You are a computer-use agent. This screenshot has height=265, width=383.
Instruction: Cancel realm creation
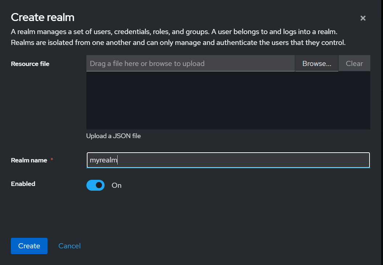point(69,246)
